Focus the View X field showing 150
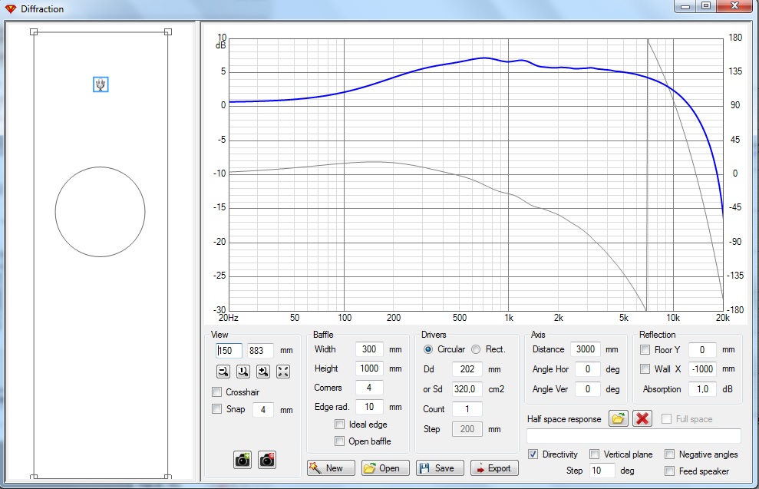 [229, 351]
